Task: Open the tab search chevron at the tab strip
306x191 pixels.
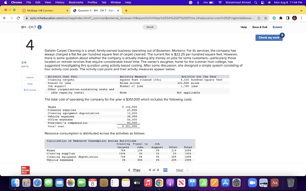Action: (301, 10)
